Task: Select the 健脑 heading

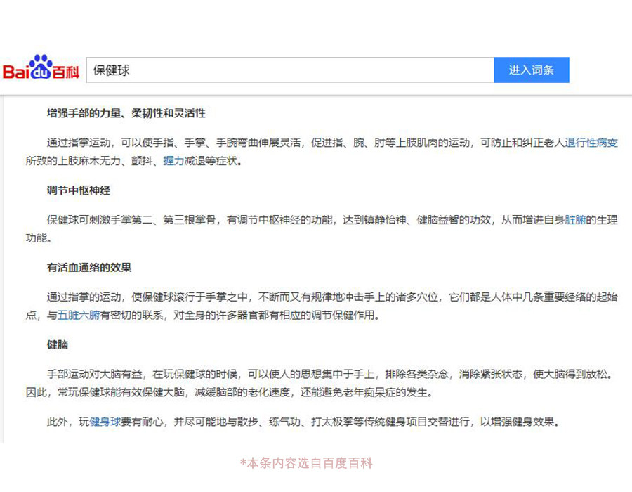Action: (58, 344)
